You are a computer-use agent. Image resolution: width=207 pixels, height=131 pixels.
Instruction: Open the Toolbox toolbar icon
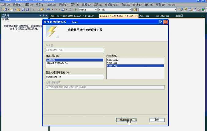pyautogui.click(x=194, y=10)
